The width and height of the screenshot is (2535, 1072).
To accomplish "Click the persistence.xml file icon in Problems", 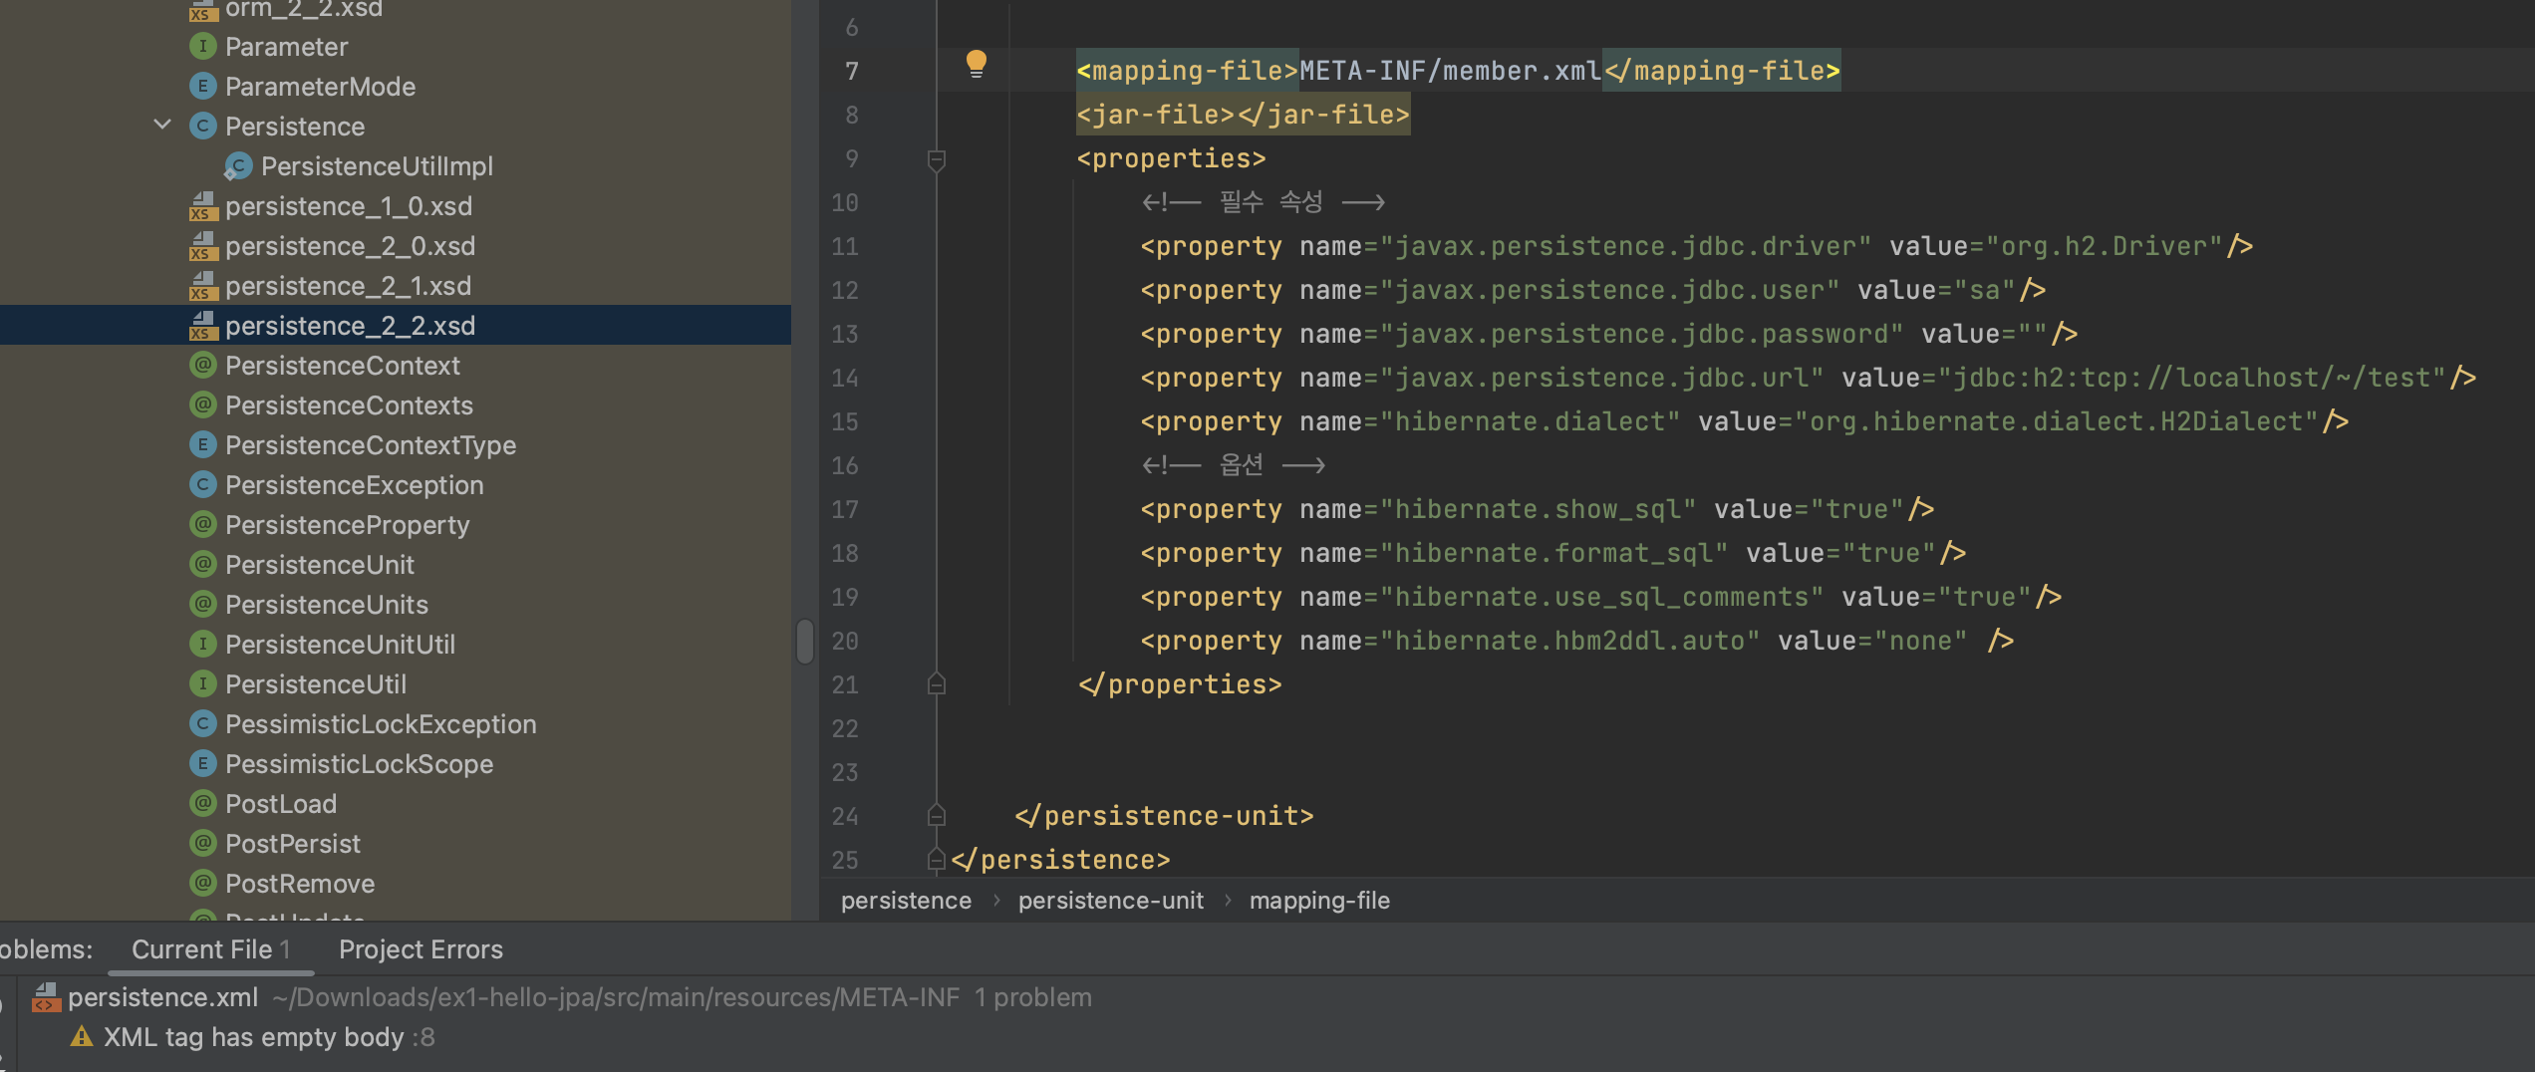I will [46, 997].
